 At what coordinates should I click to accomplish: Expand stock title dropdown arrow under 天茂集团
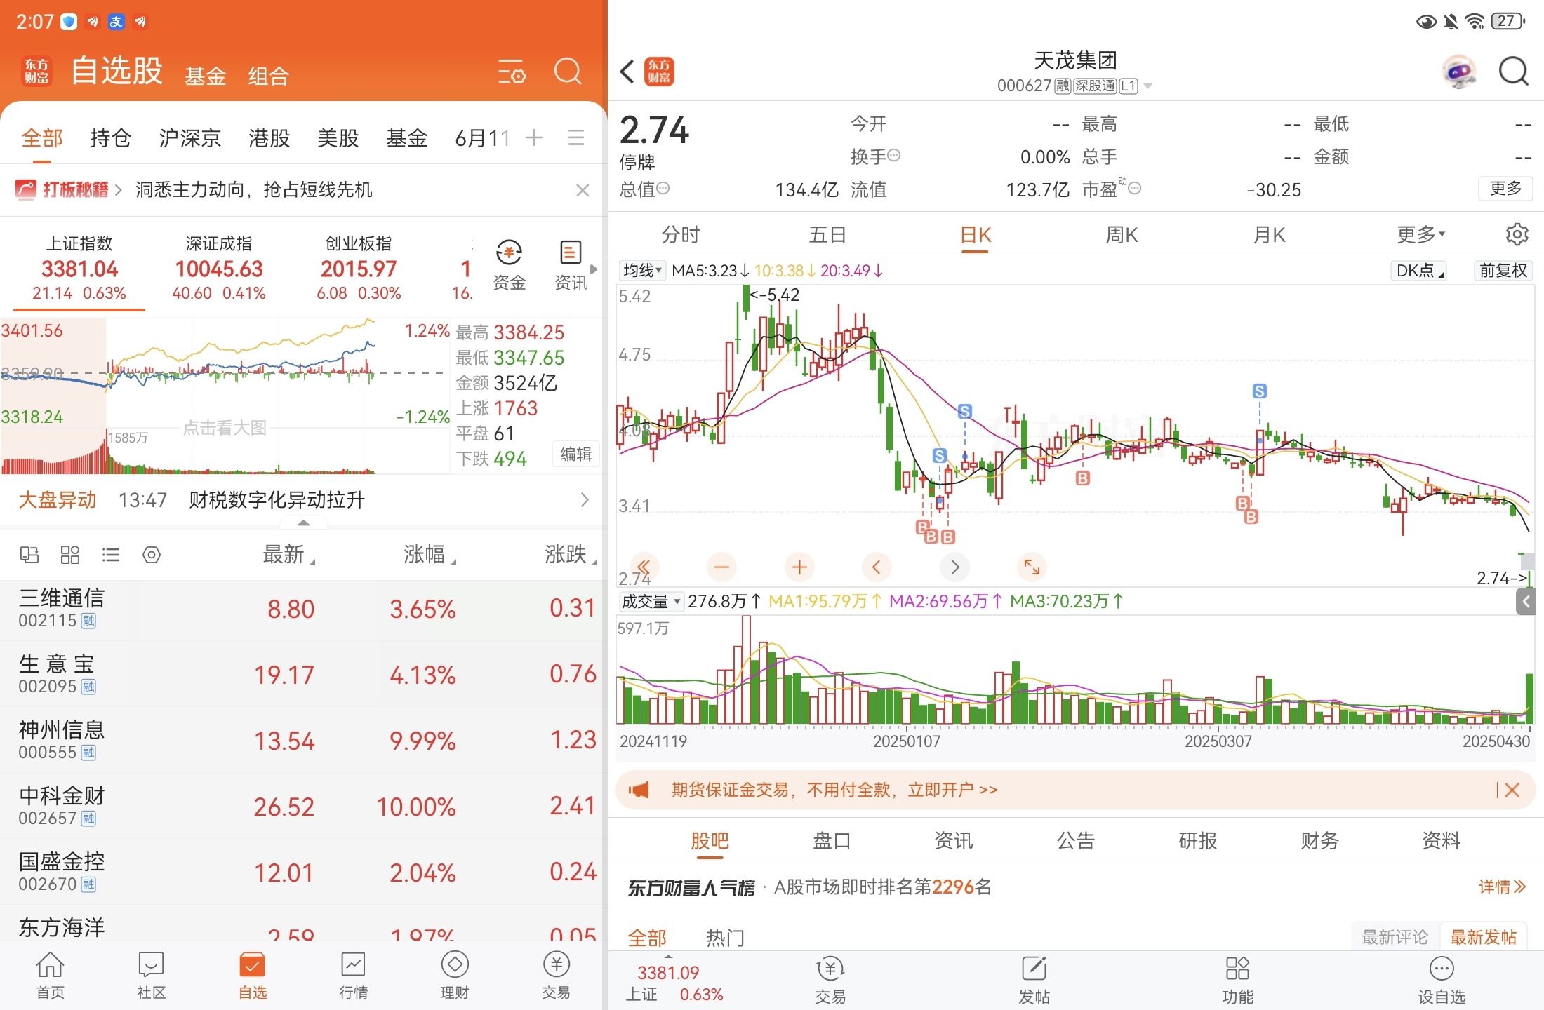[1148, 86]
